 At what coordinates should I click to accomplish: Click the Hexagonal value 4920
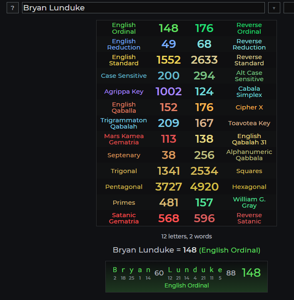[x=204, y=186]
